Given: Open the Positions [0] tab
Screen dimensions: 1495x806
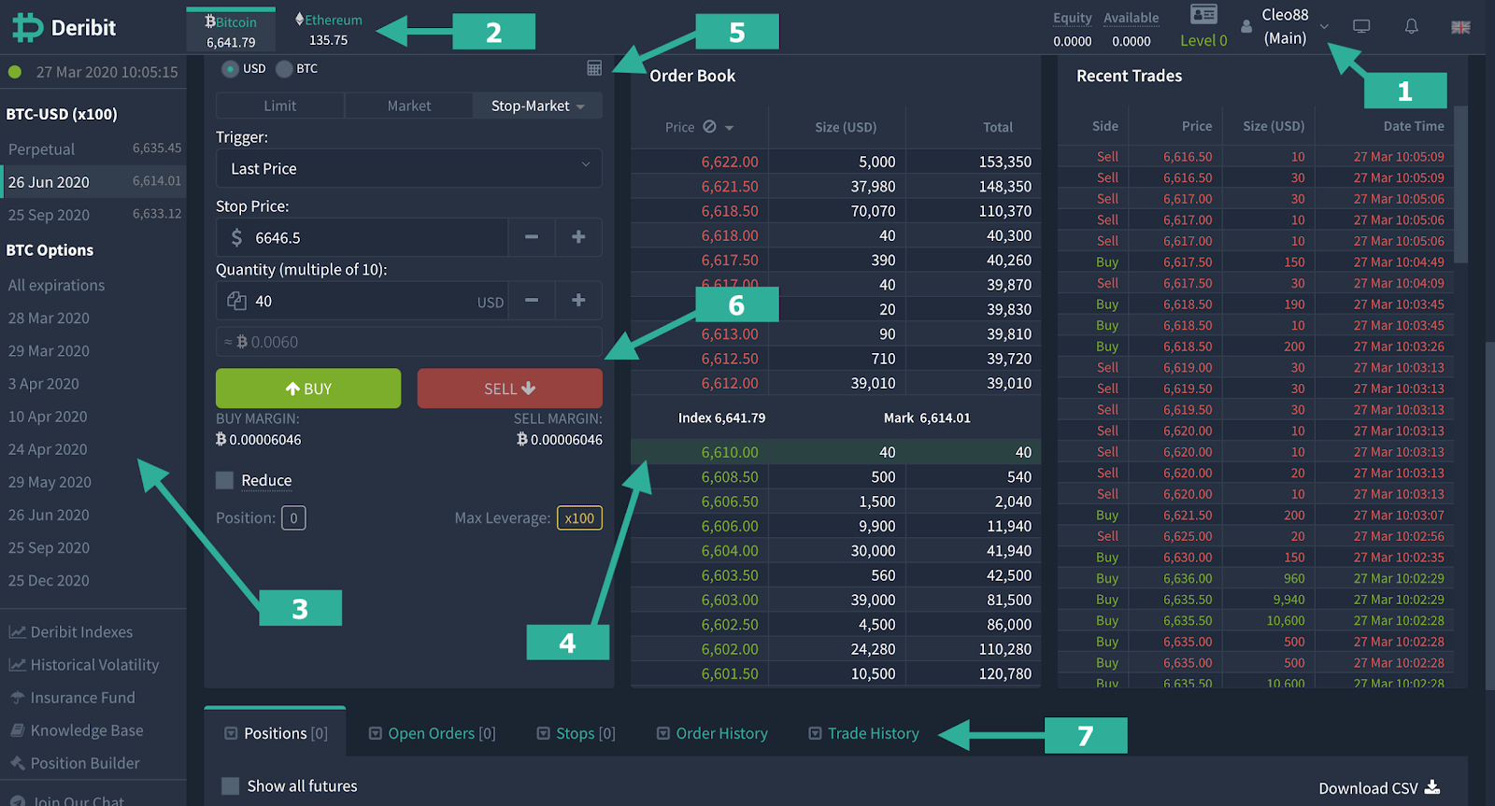Looking at the screenshot, I should [x=276, y=733].
